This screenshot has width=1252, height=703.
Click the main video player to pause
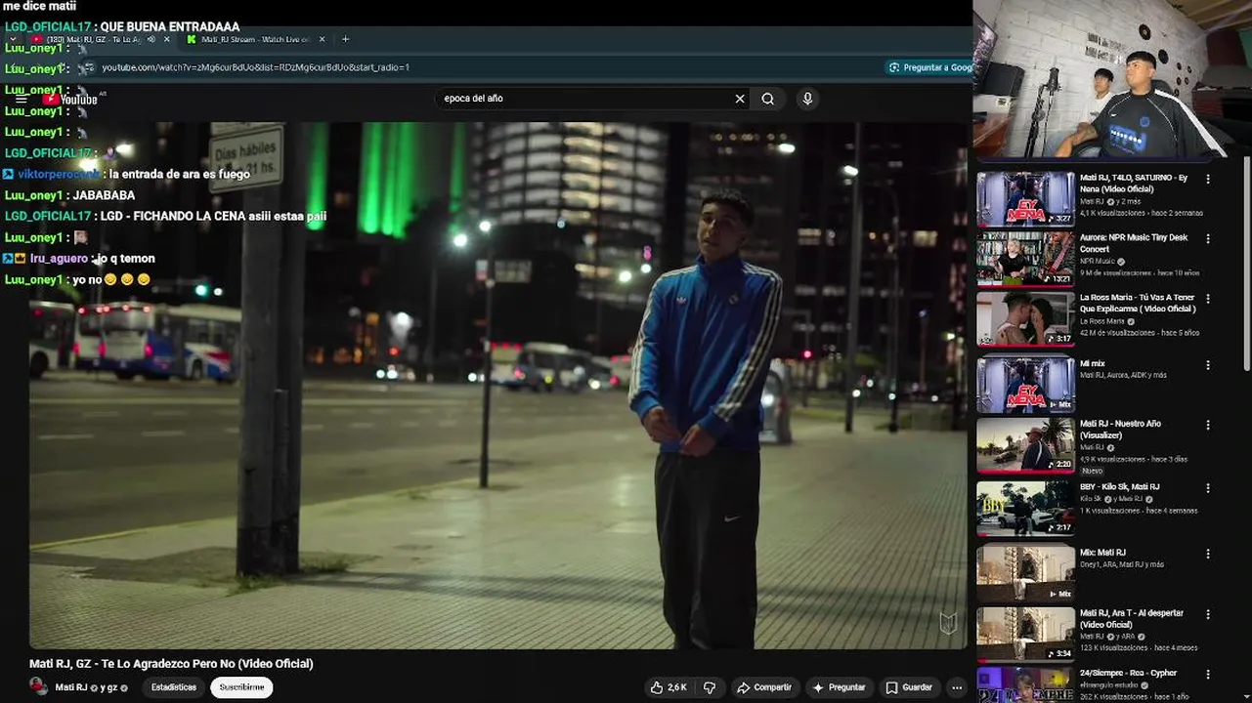coord(498,386)
